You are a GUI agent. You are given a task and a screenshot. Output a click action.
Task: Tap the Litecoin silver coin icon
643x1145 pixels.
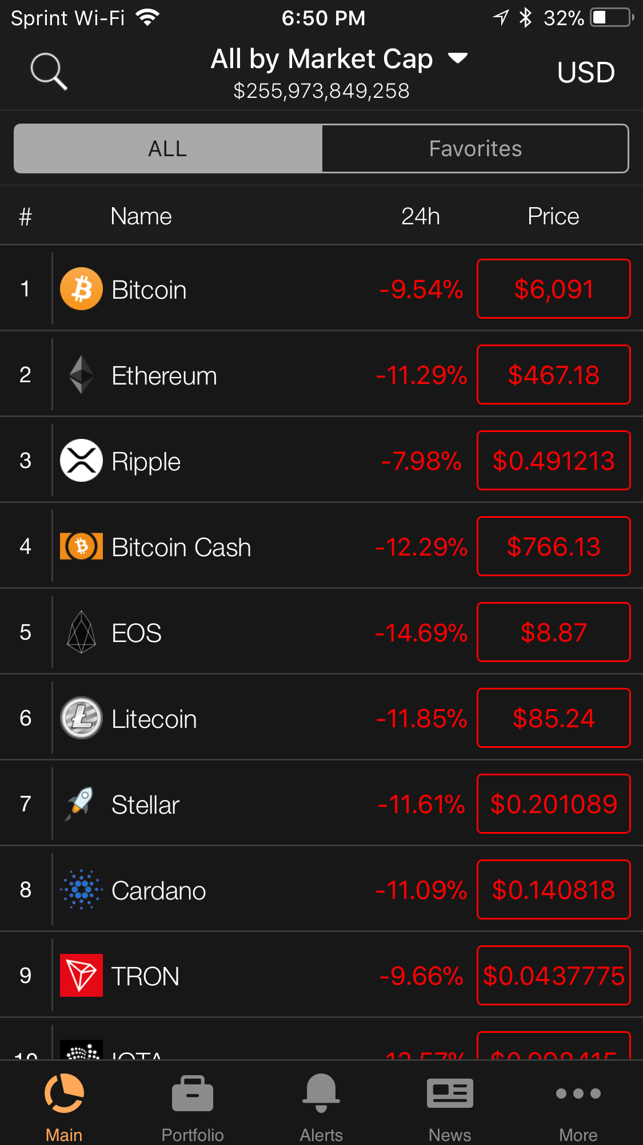pyautogui.click(x=81, y=718)
